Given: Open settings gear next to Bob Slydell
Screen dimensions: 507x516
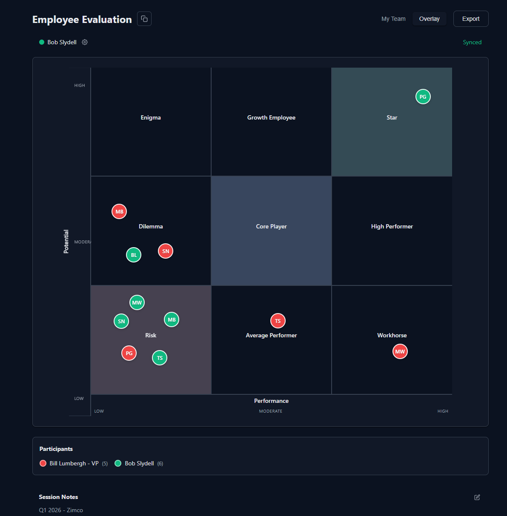Looking at the screenshot, I should 85,42.
